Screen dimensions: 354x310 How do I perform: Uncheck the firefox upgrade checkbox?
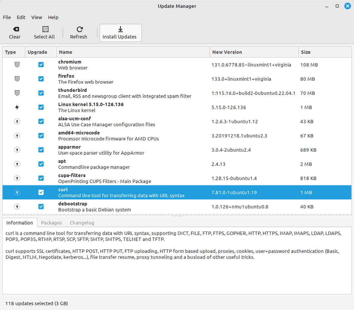pyautogui.click(x=41, y=79)
